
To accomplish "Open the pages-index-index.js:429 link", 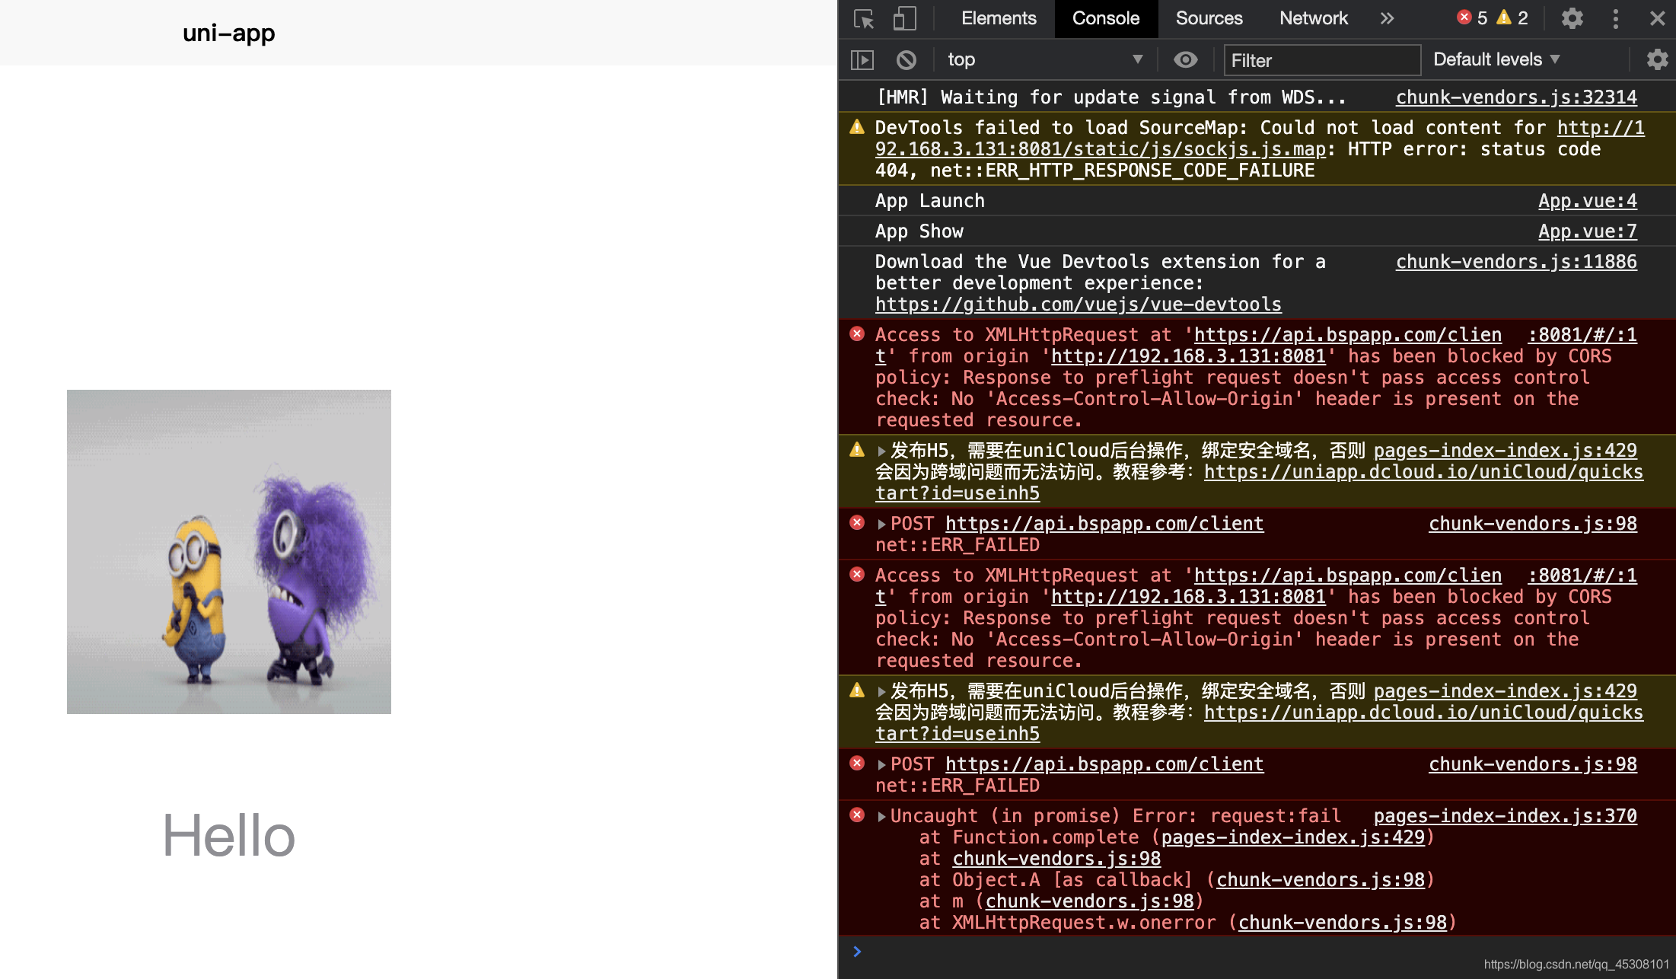I will 1505,450.
